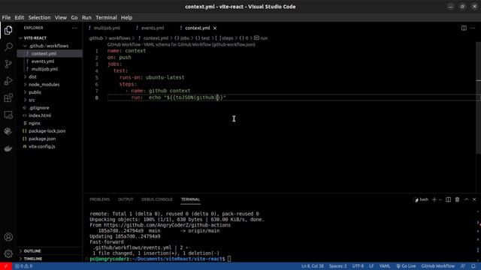The image size is (481, 270).
Task: Open the Explorer view in activity bar
Action: (x=8, y=30)
